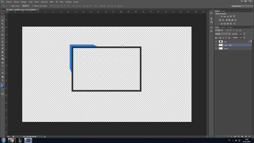
Task: Select the Eraser tool
Action: pyautogui.click(x=2, y=48)
